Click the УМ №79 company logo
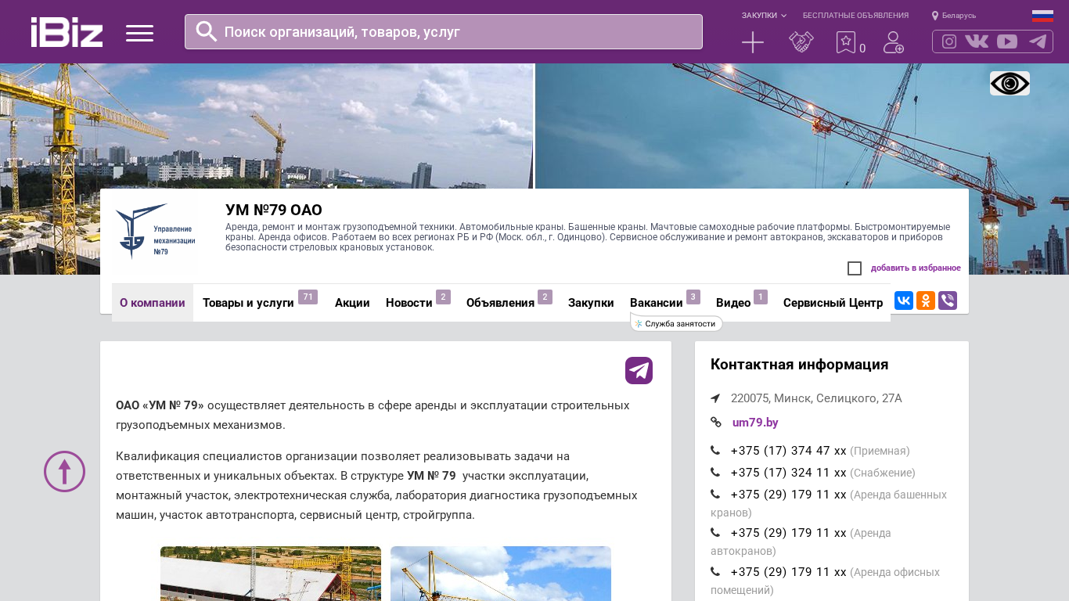Screen dimensions: 1069x601 click(155, 232)
